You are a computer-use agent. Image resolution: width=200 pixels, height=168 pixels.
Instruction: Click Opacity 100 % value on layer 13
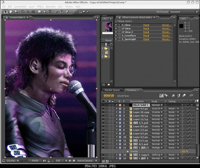point(185,151)
